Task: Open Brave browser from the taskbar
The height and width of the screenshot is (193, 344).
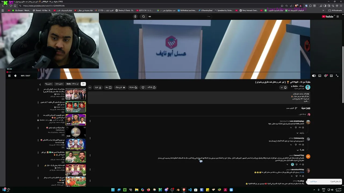Action: coord(184,190)
